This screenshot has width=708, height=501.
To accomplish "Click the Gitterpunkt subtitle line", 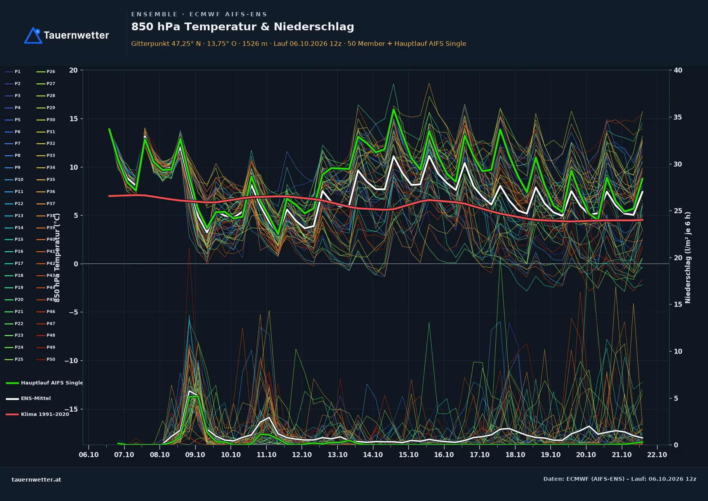I will [x=298, y=43].
